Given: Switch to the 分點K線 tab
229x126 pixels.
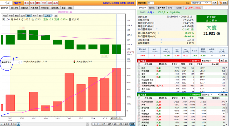Looking at the screenshot, I should 24,8.
